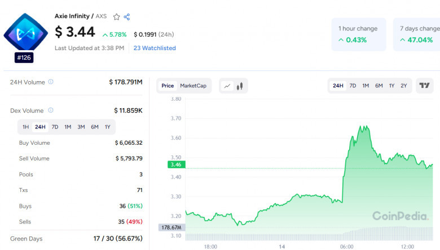Image resolution: width=440 pixels, height=250 pixels.
Task: Click the info icon beside 24H Volume
Action: 51,82
